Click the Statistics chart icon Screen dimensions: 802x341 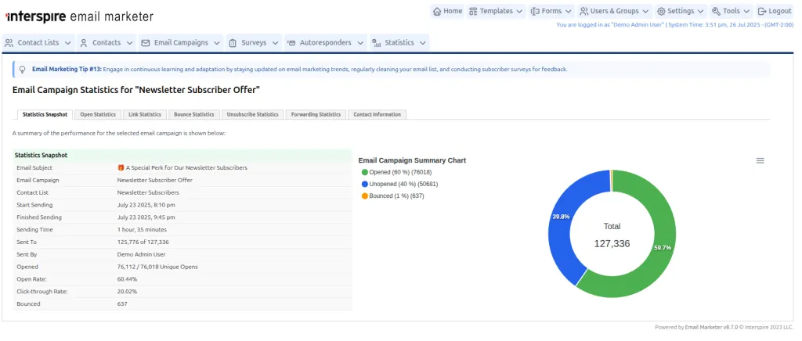pyautogui.click(x=376, y=43)
